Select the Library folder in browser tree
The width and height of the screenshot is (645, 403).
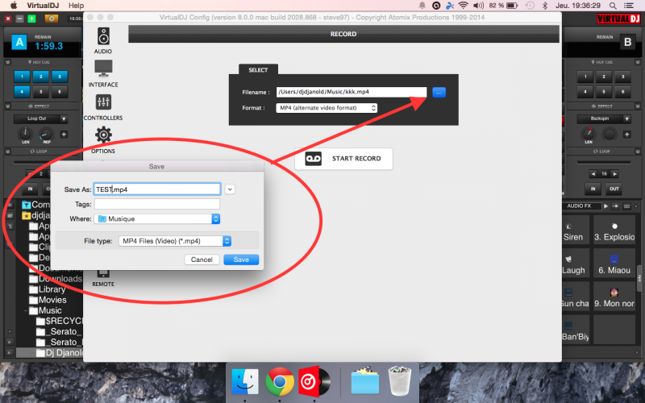coord(48,289)
